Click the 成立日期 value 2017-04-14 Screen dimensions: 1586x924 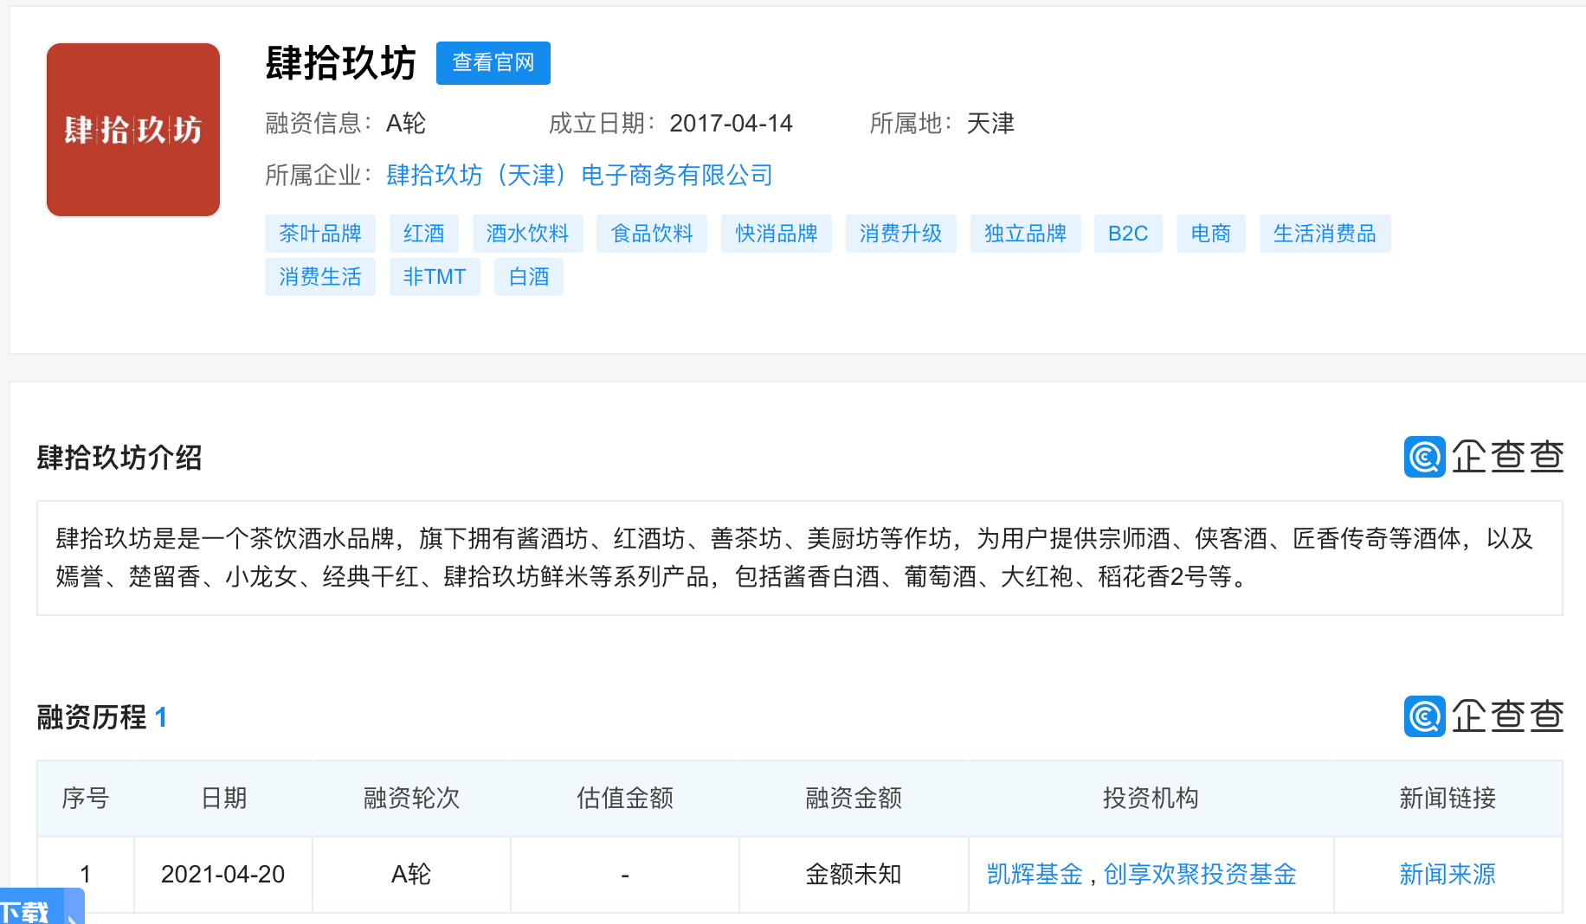pyautogui.click(x=731, y=124)
